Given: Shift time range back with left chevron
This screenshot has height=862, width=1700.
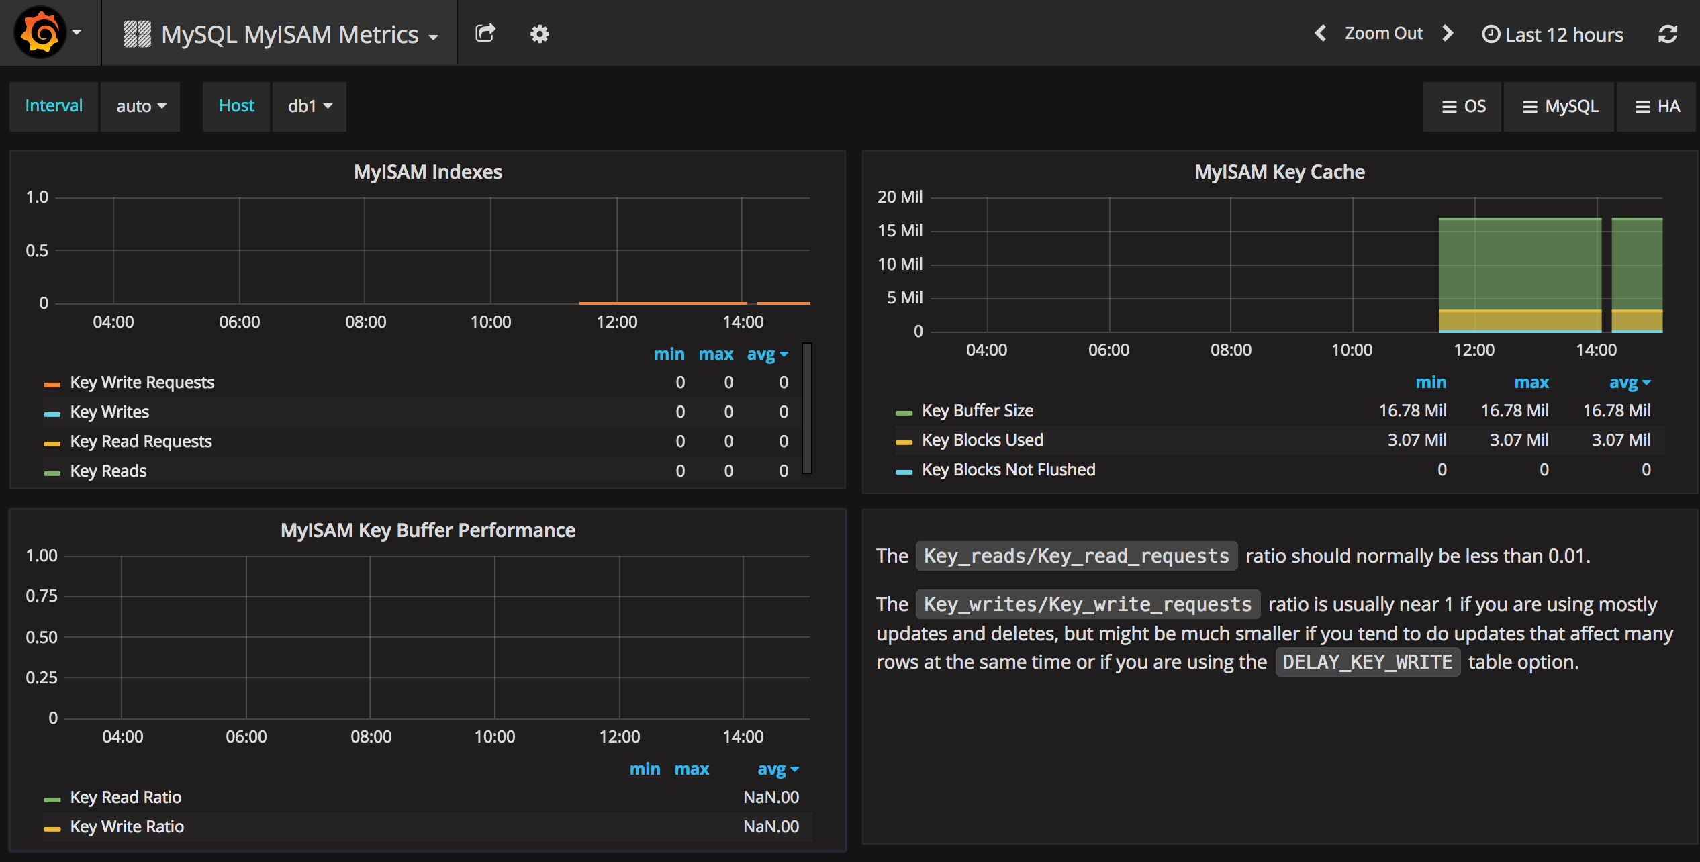Looking at the screenshot, I should pyautogui.click(x=1320, y=33).
